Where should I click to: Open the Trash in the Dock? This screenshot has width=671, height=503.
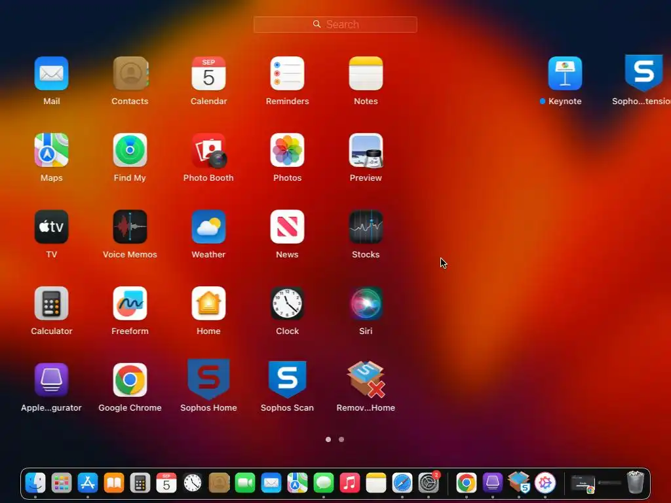(636, 483)
